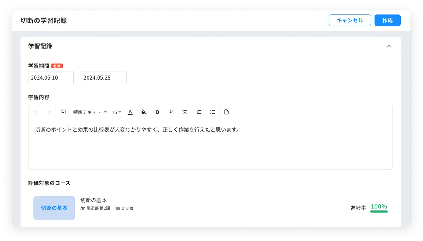Open the 標準テキスト style dropdown
The height and width of the screenshot is (241, 423).
click(x=90, y=112)
